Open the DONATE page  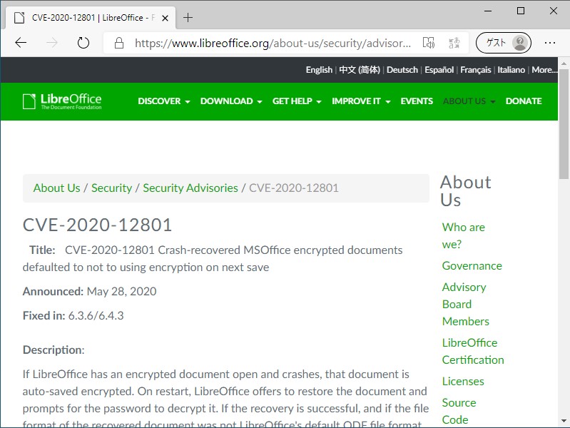click(524, 101)
